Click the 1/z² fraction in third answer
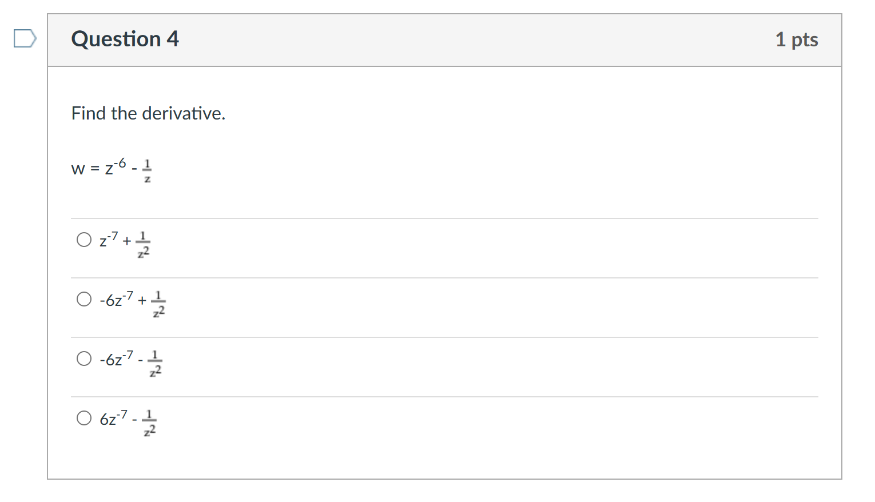The width and height of the screenshot is (875, 502). (155, 363)
